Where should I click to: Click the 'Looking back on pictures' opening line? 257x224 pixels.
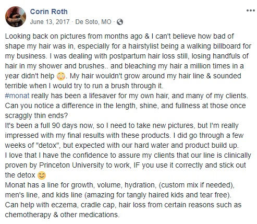coord(119,37)
